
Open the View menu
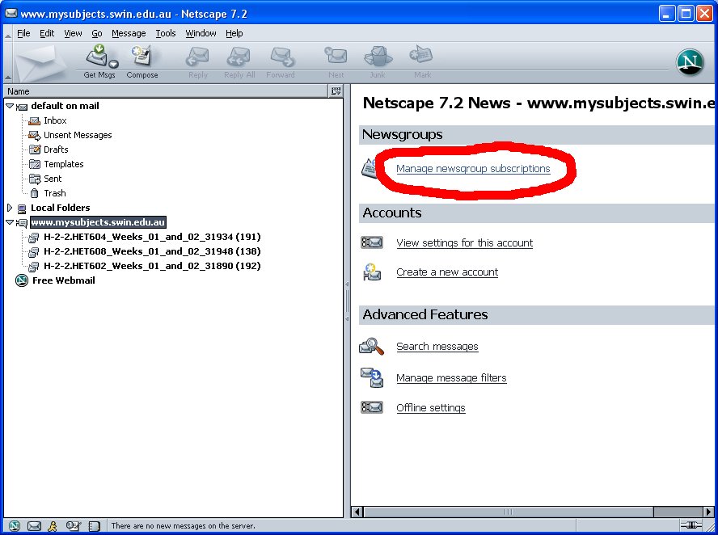[x=73, y=33]
